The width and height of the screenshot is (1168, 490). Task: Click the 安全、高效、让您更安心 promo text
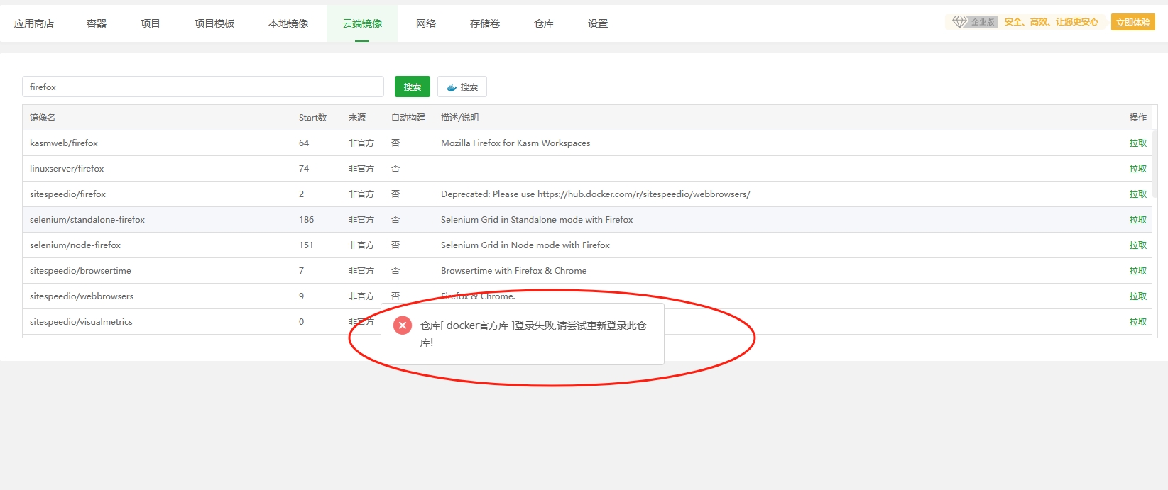pyautogui.click(x=1051, y=22)
